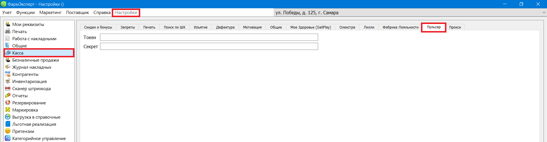The height and width of the screenshot is (142, 547).
Task: Click the blue Льготная реализация icon
Action: coord(8,124)
